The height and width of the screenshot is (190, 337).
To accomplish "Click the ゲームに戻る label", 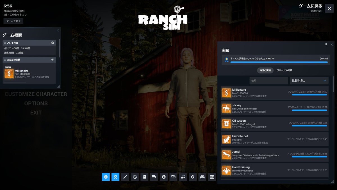I will (311, 6).
